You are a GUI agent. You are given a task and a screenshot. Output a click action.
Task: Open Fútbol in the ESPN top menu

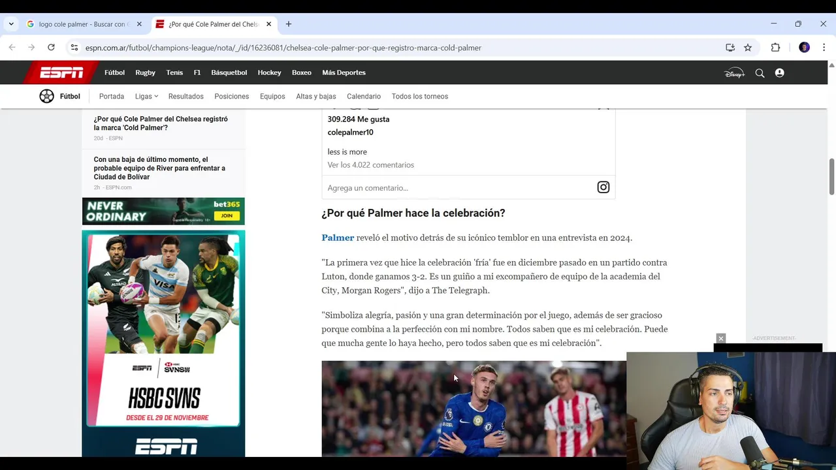click(x=114, y=72)
